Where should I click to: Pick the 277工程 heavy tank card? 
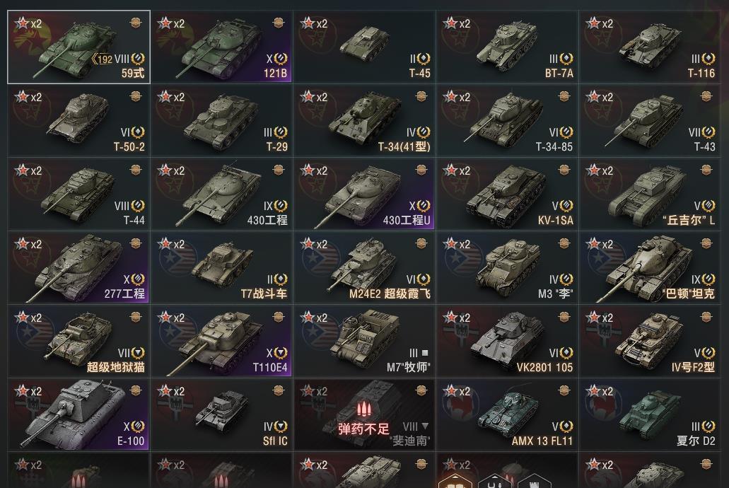click(x=78, y=268)
